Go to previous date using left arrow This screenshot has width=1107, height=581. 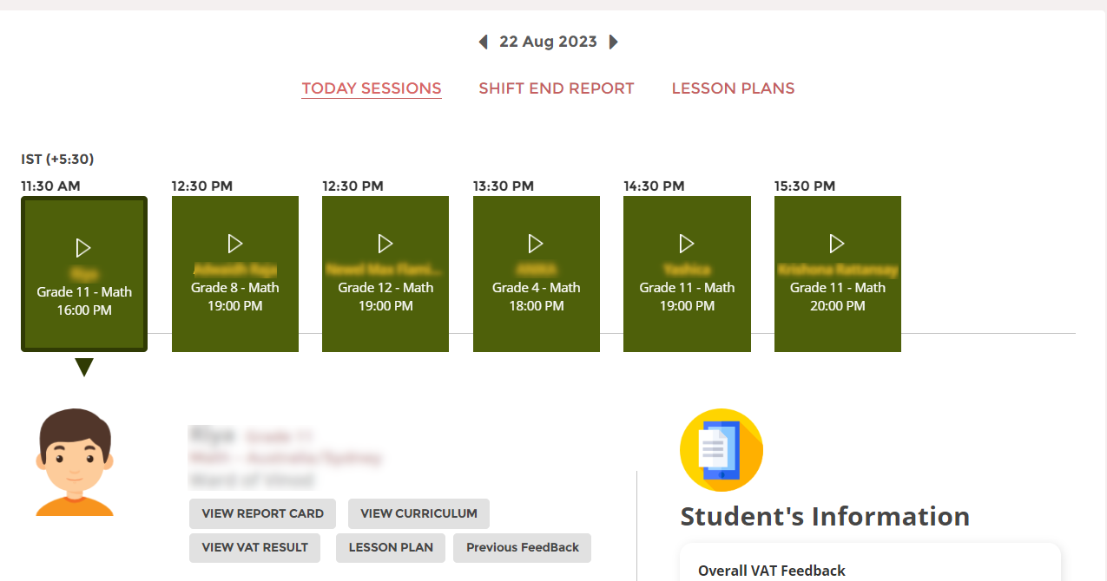(484, 42)
